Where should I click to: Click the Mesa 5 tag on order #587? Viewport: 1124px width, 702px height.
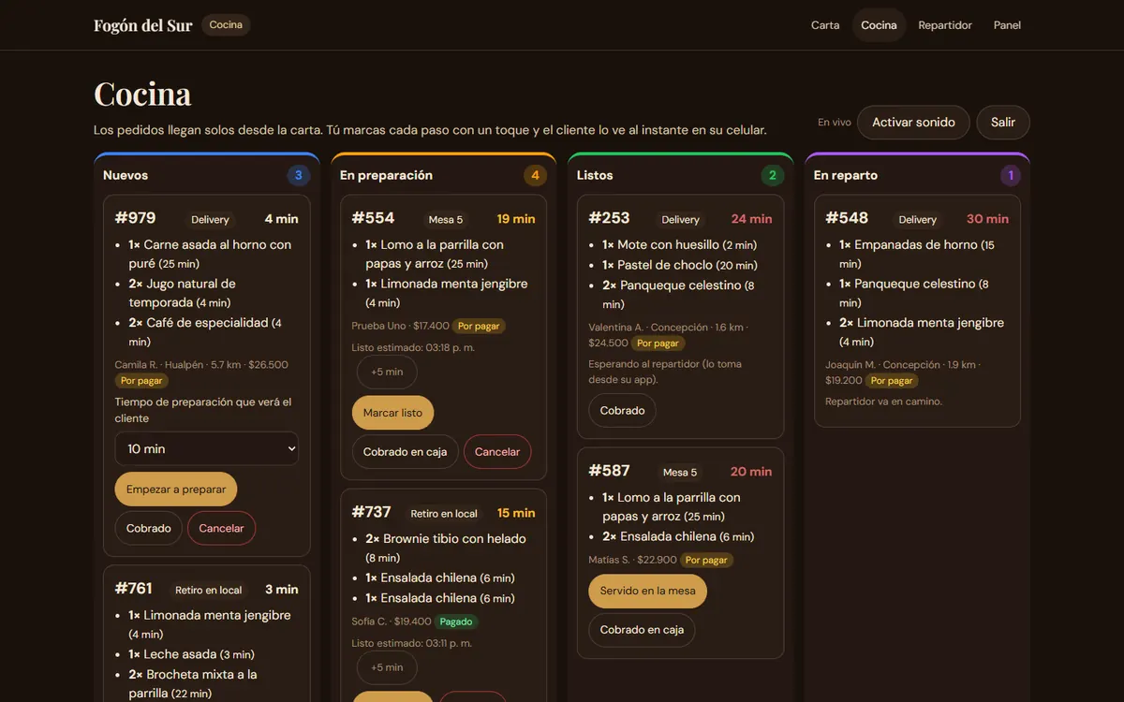click(680, 472)
